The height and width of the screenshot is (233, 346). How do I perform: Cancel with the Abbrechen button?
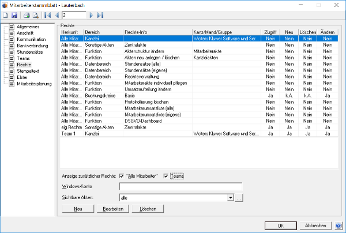[x=315, y=226]
